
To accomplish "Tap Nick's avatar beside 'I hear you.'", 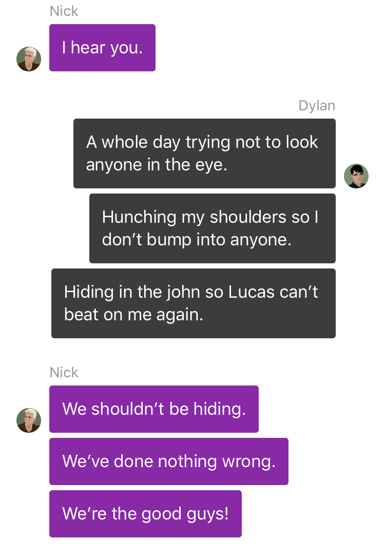I will [x=29, y=59].
